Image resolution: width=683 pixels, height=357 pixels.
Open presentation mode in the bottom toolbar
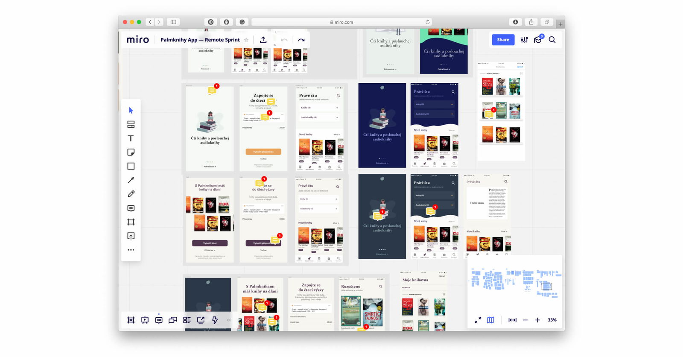pyautogui.click(x=145, y=320)
